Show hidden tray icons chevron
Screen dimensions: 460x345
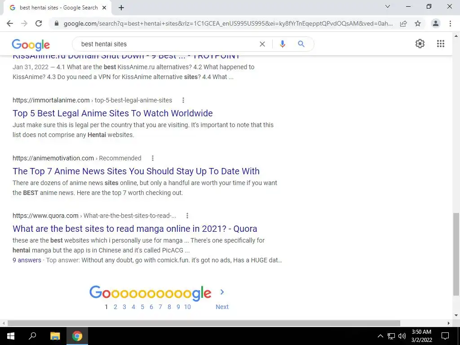point(380,336)
